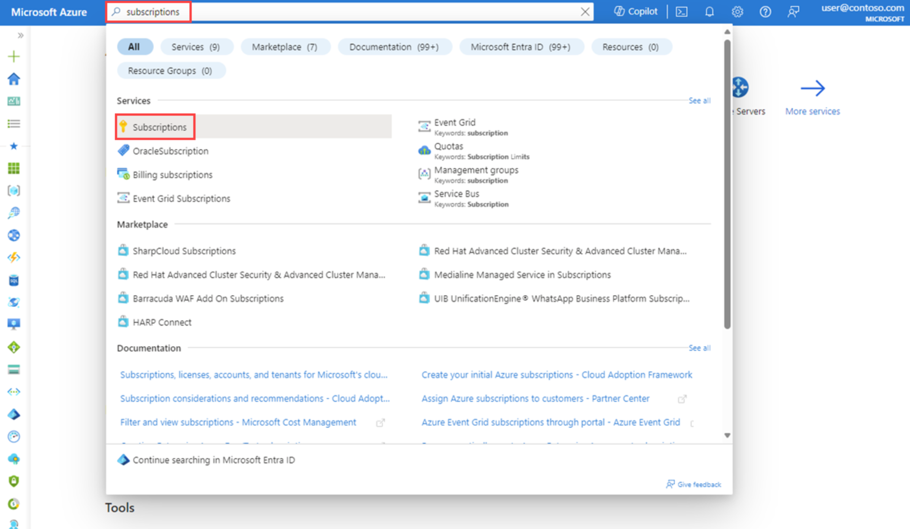See all Documentation results
The height and width of the screenshot is (529, 910).
pos(699,347)
